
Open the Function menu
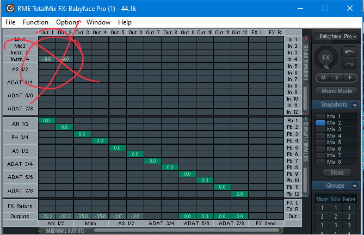pos(35,22)
